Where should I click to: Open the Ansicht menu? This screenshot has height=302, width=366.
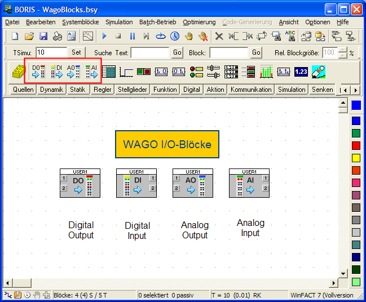pos(289,22)
